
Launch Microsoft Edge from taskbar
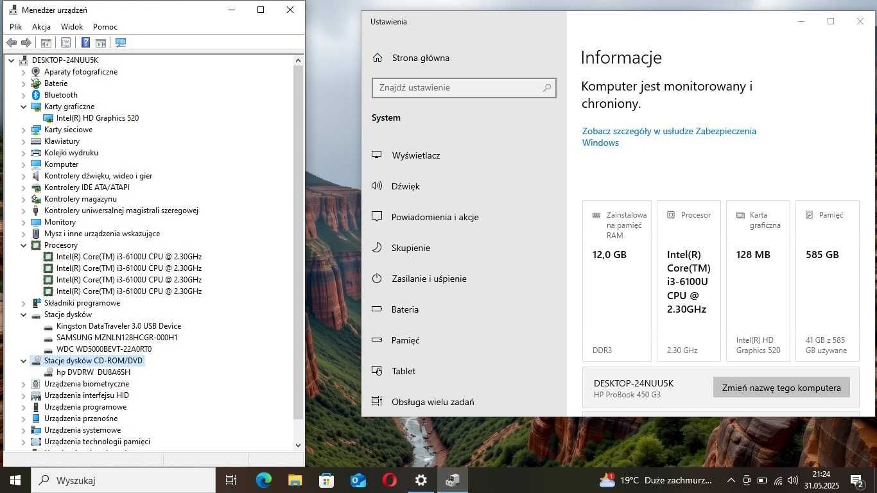click(263, 480)
